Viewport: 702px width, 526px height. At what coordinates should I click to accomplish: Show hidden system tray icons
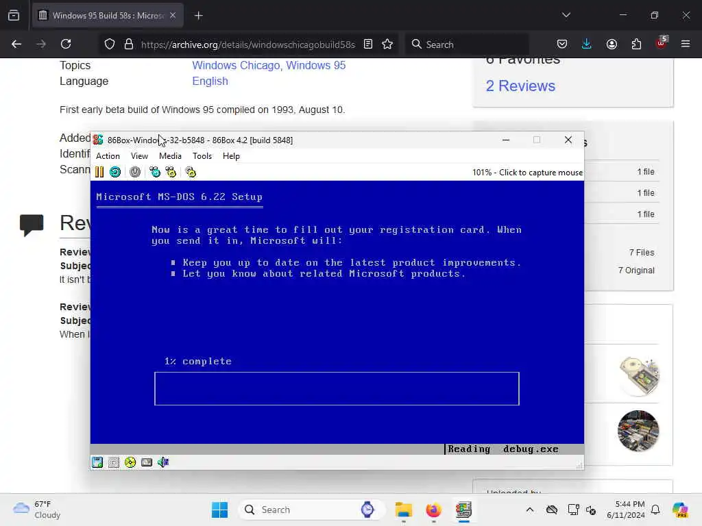click(530, 510)
